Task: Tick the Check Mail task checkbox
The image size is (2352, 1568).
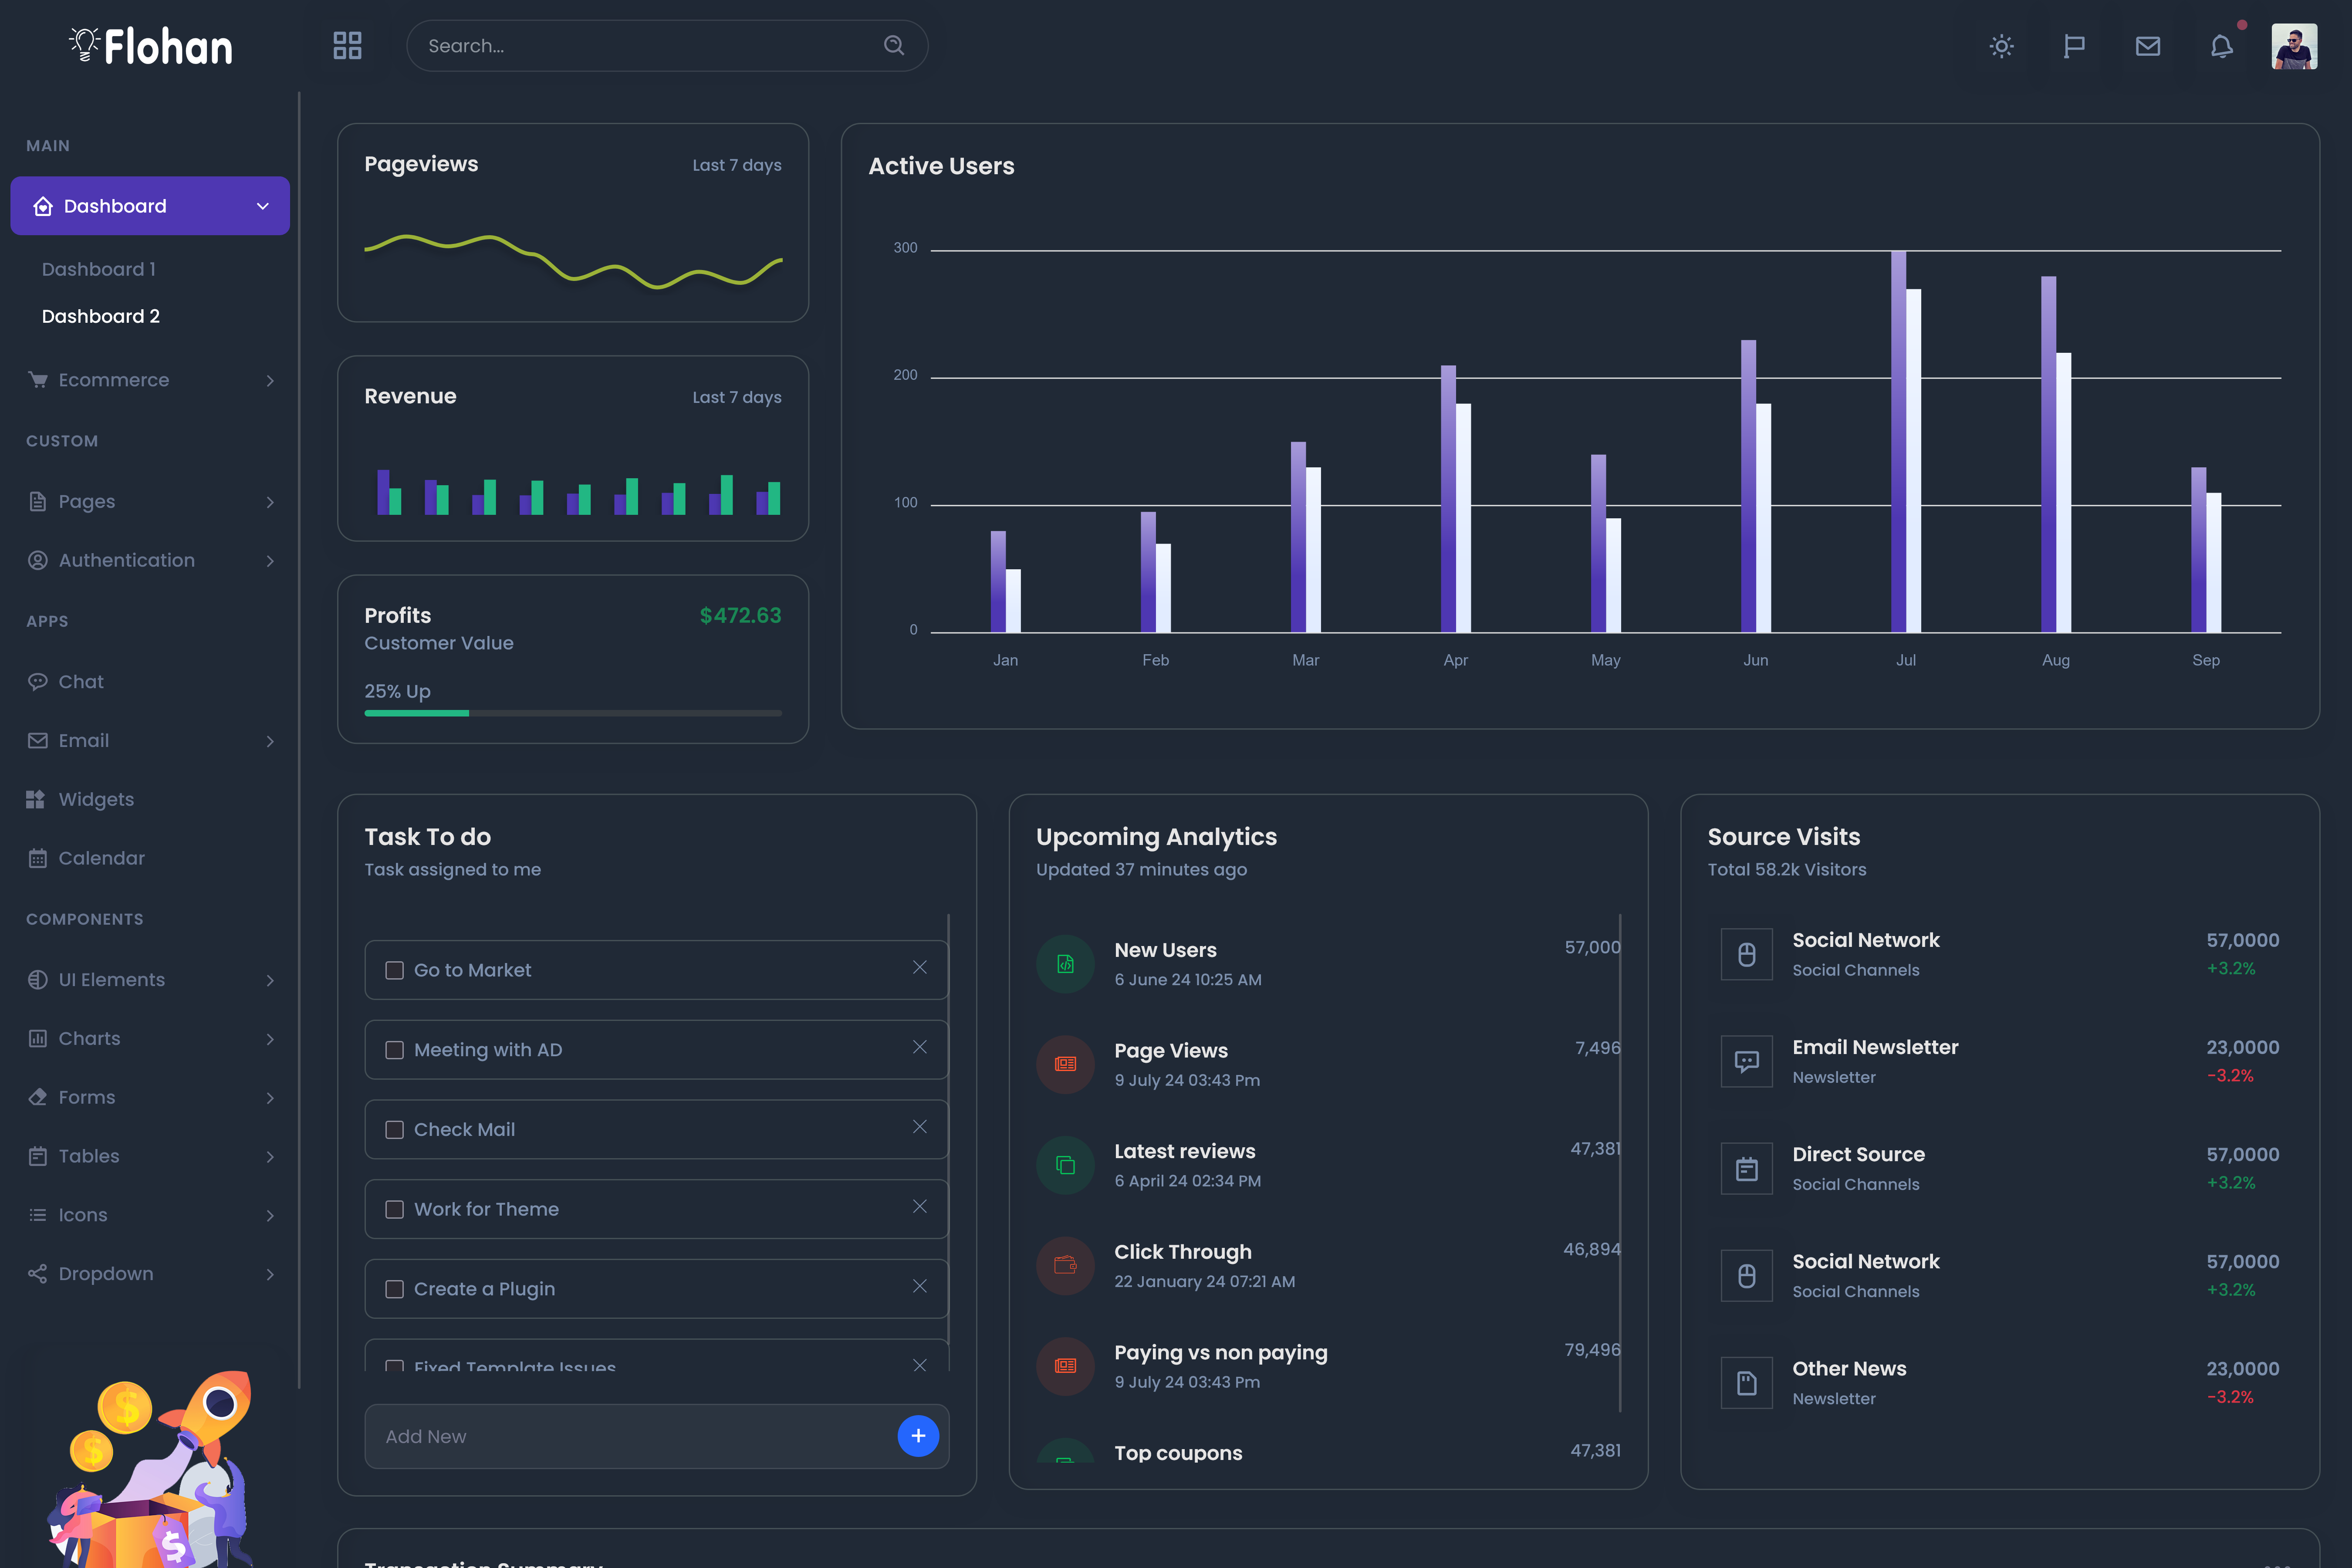Action: click(x=395, y=1130)
